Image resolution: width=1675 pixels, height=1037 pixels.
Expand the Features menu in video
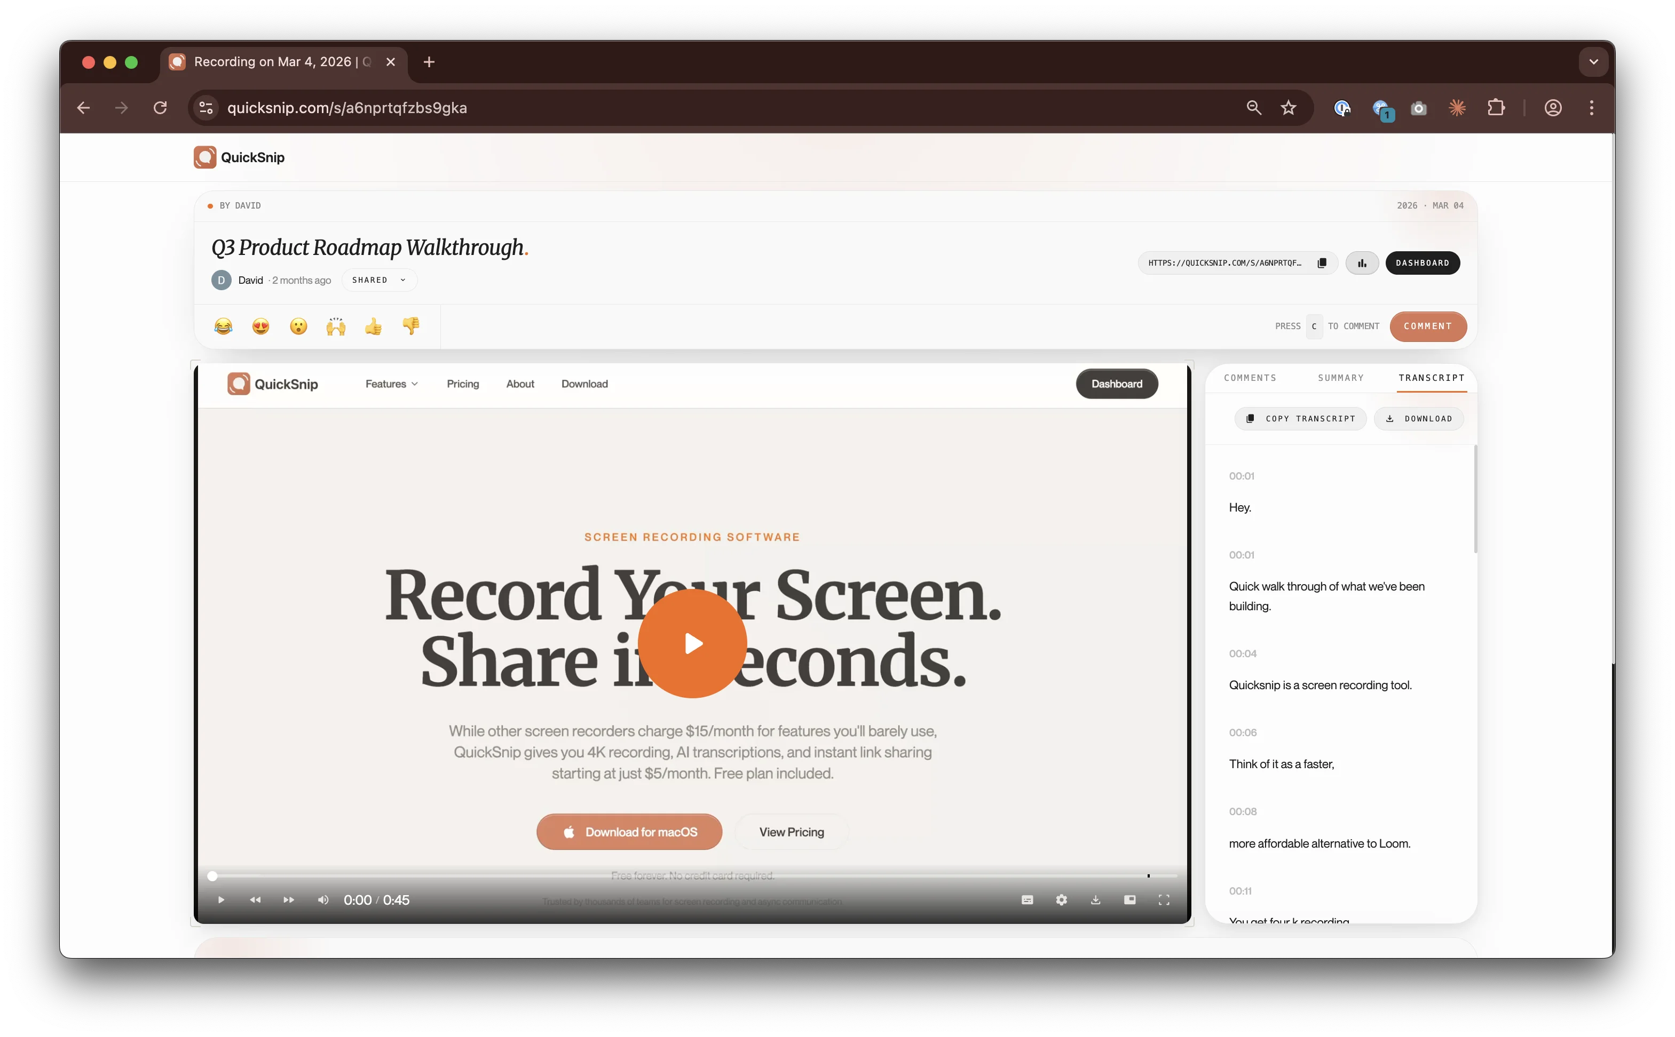(392, 384)
